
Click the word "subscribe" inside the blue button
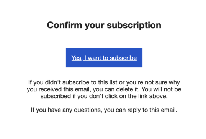coord(123,58)
